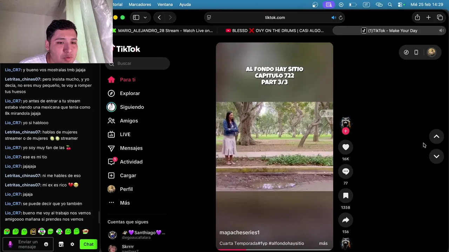Click the #alfondohaysitio hashtag
Image resolution: width=449 pixels, height=252 pixels.
click(x=286, y=243)
